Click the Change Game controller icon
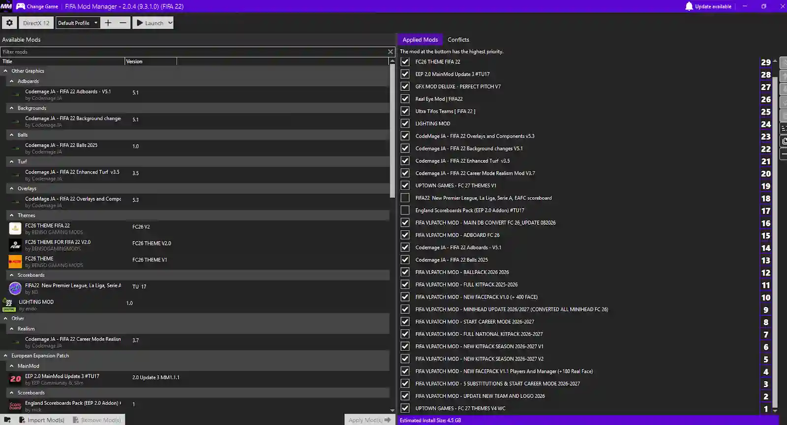The width and height of the screenshot is (787, 425). click(21, 6)
